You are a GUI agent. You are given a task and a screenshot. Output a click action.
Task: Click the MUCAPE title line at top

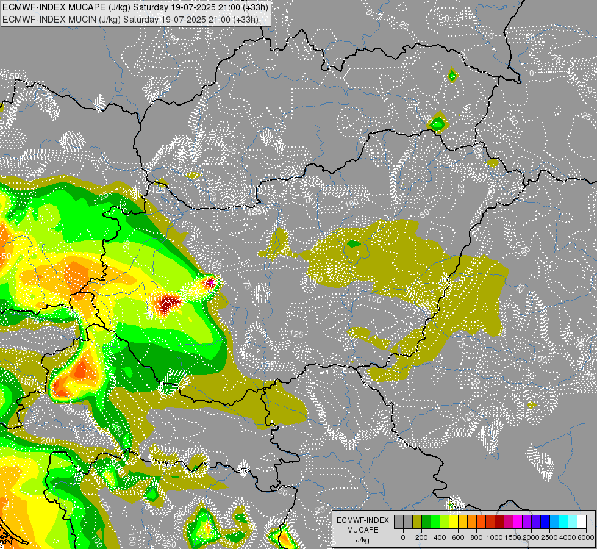[135, 7]
